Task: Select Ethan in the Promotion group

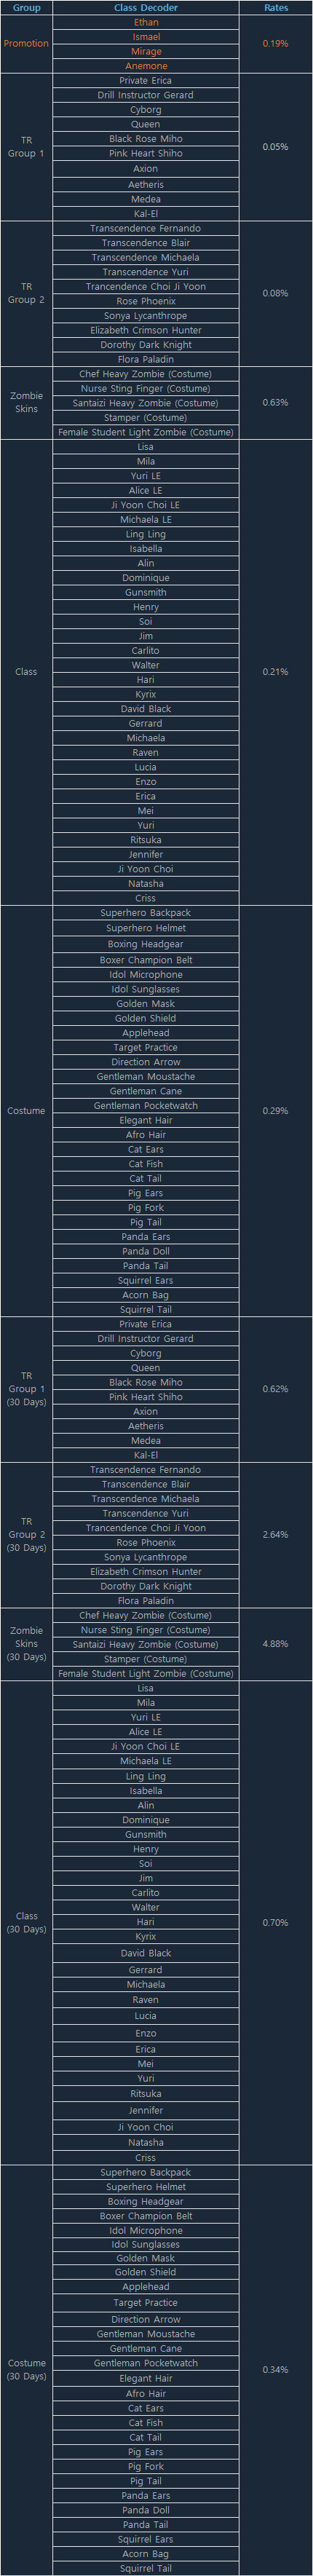Action: 146,22
